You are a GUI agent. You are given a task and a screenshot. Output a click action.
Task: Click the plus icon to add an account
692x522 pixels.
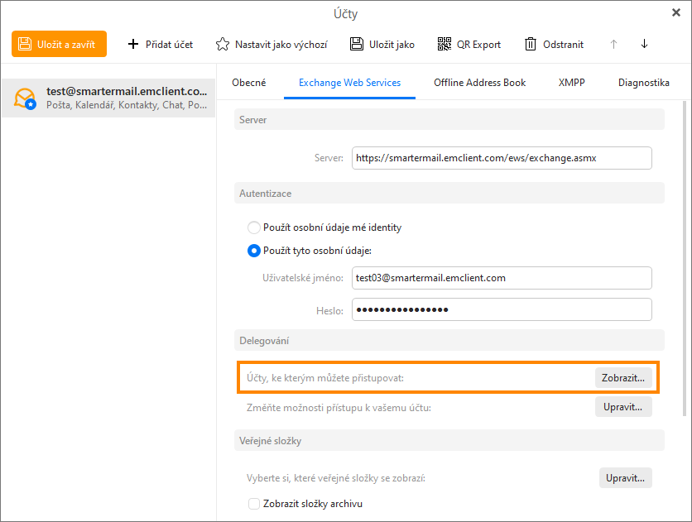point(133,44)
